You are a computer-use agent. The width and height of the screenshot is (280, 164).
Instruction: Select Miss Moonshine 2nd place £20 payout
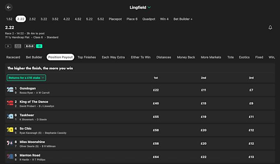point(204,143)
